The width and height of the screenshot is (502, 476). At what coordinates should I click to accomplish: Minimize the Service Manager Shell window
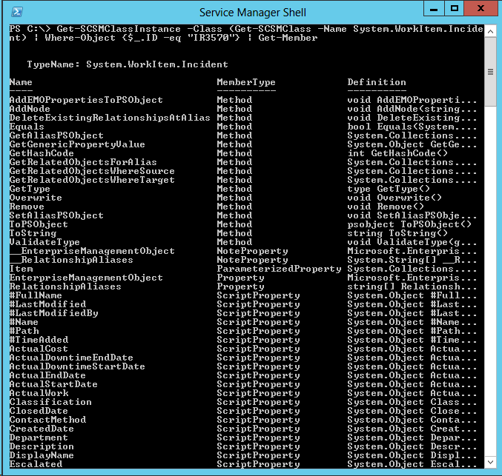(434, 9)
